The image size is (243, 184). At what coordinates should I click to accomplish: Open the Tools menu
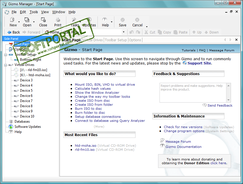pyautogui.click(x=34, y=12)
